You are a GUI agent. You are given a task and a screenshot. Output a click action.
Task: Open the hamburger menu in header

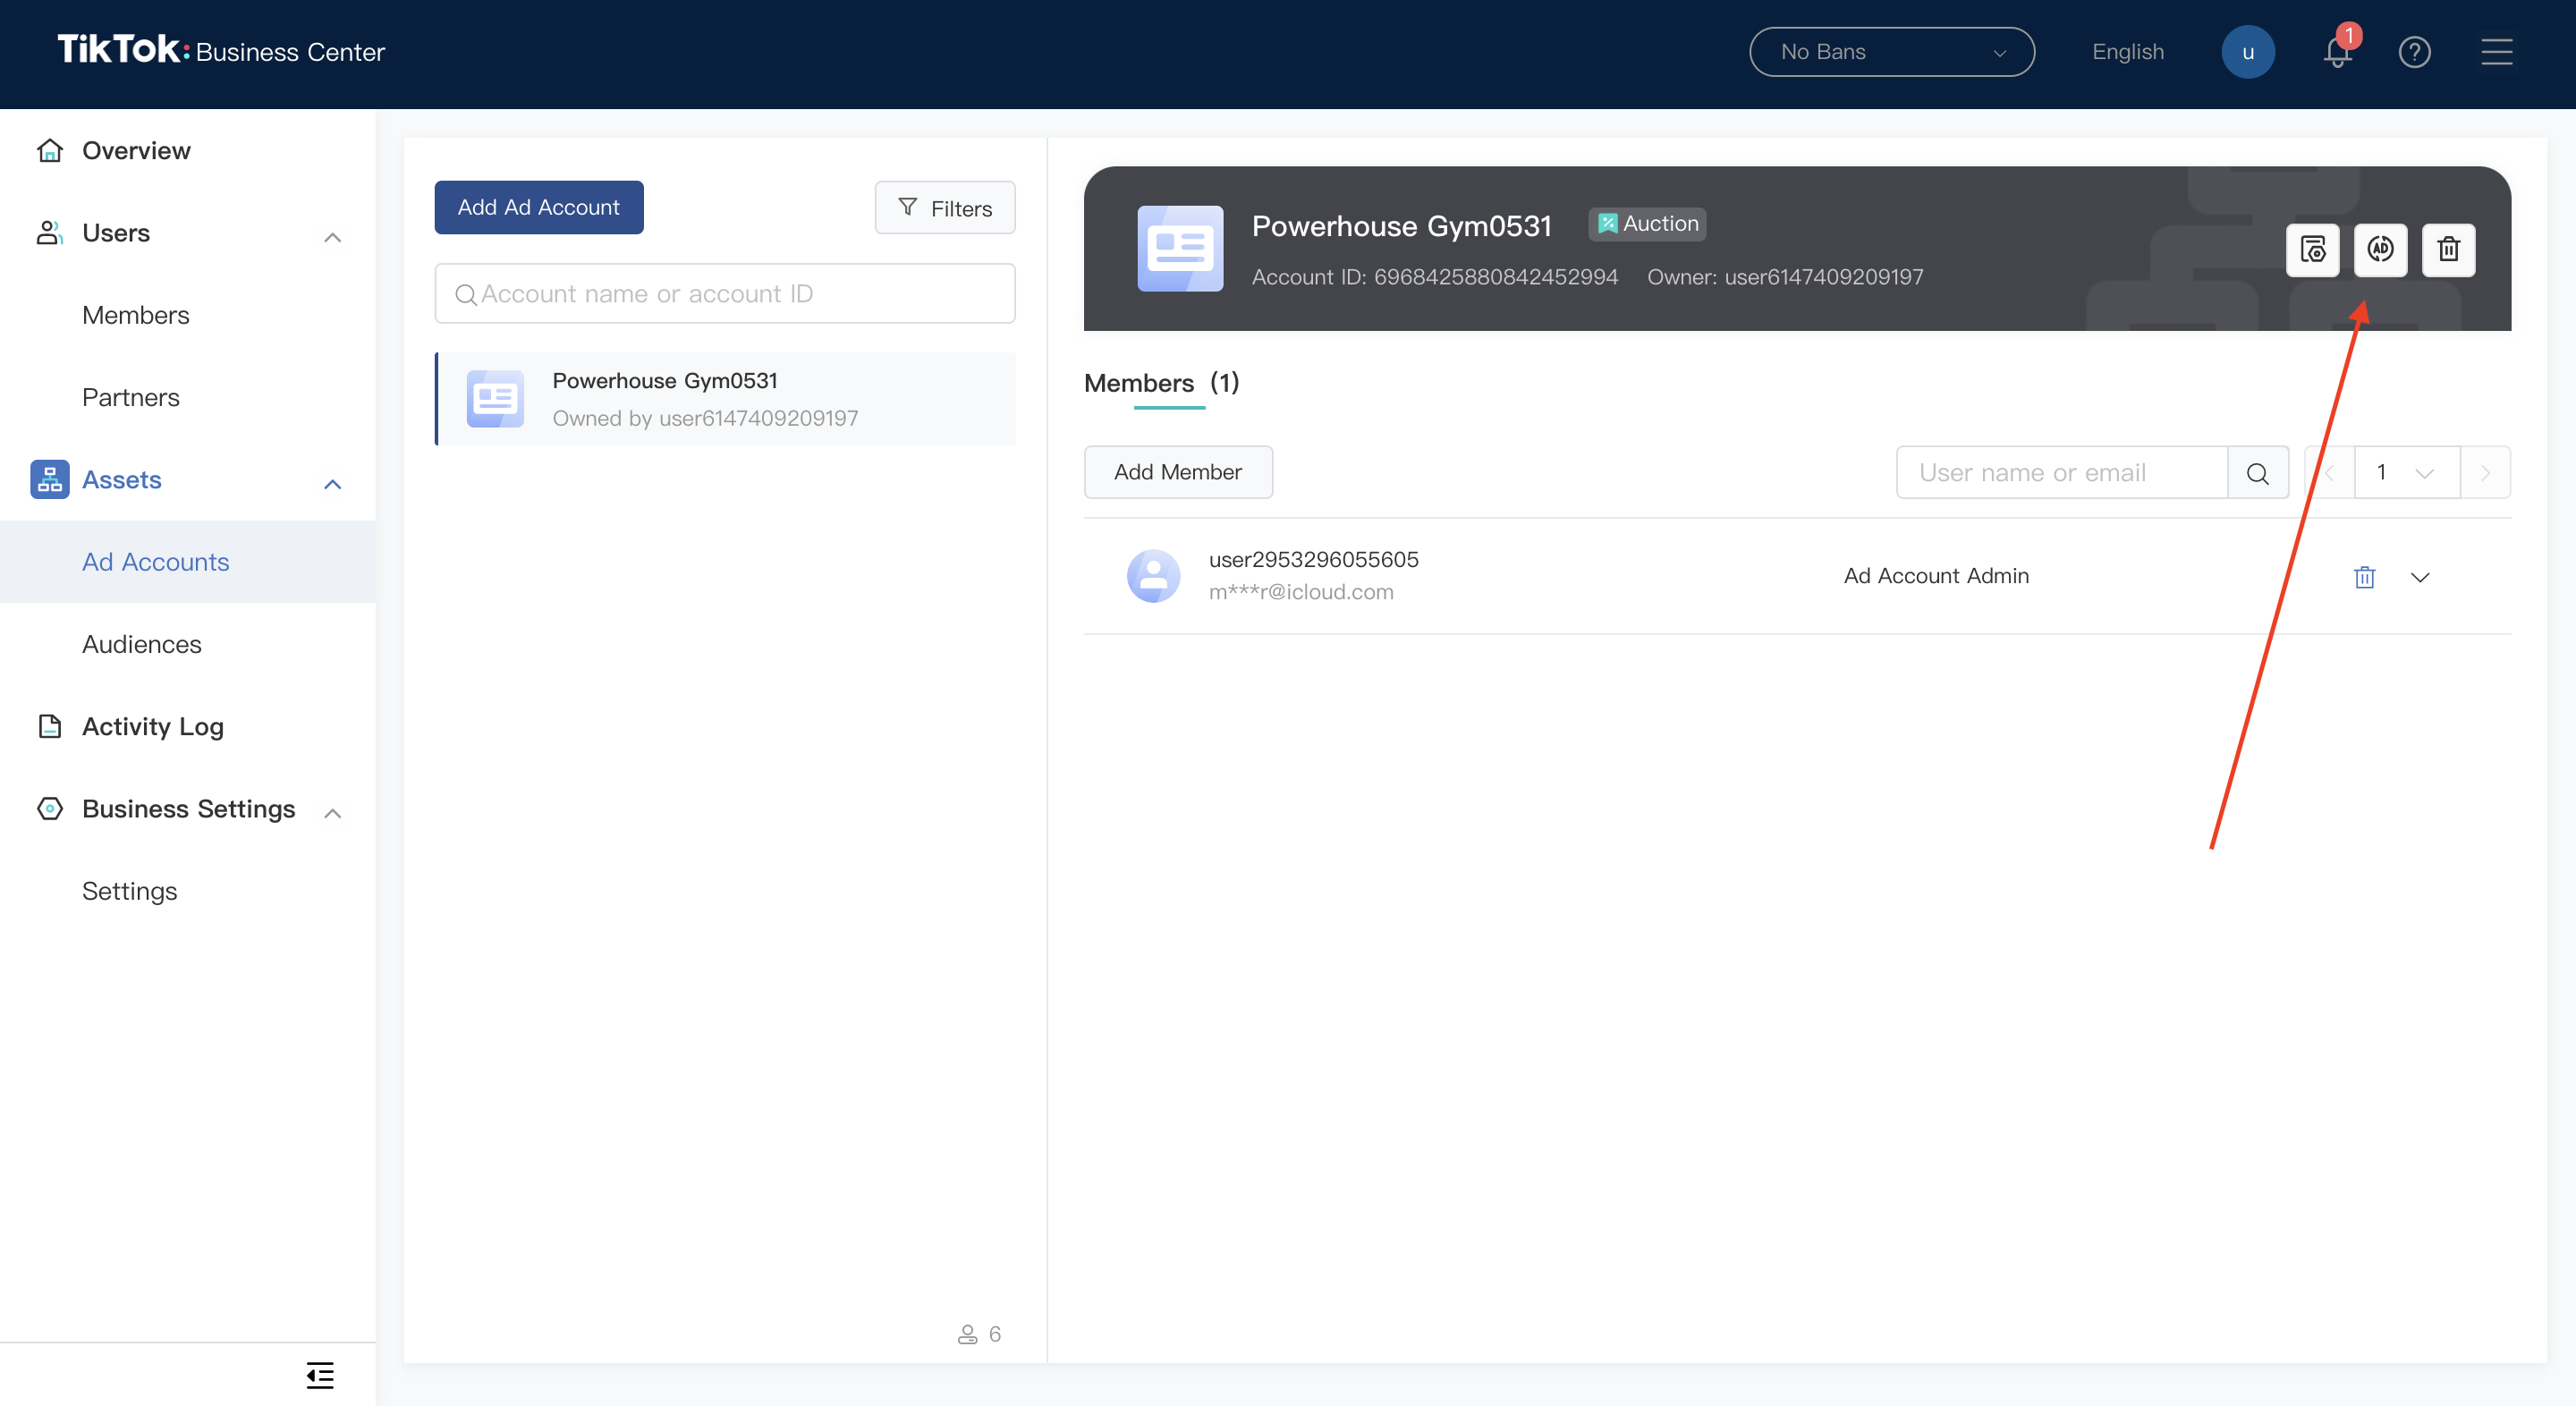[x=2496, y=52]
